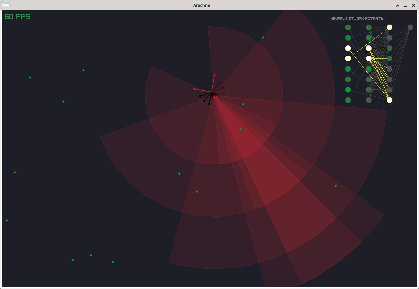This screenshot has width=419, height=289.
Task: Click the green food dot near top center
Action: [263, 37]
